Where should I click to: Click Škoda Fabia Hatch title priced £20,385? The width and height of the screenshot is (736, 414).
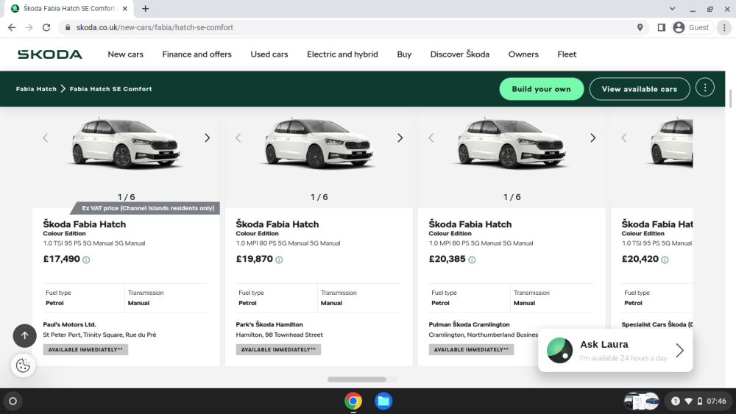[x=470, y=224]
